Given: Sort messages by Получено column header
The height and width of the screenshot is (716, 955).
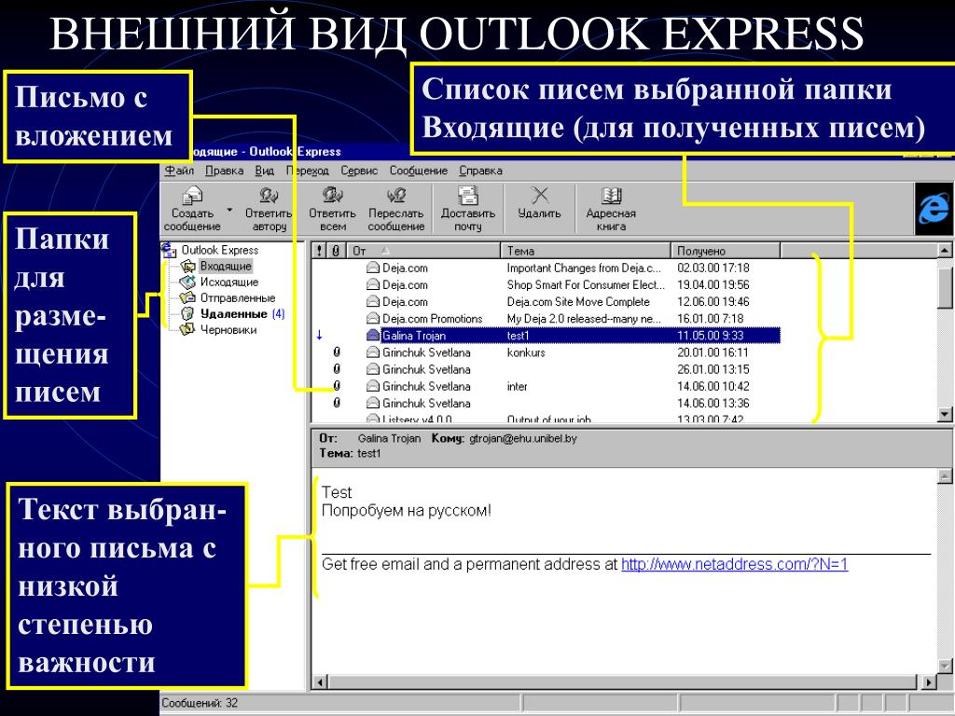Looking at the screenshot, I should (726, 251).
